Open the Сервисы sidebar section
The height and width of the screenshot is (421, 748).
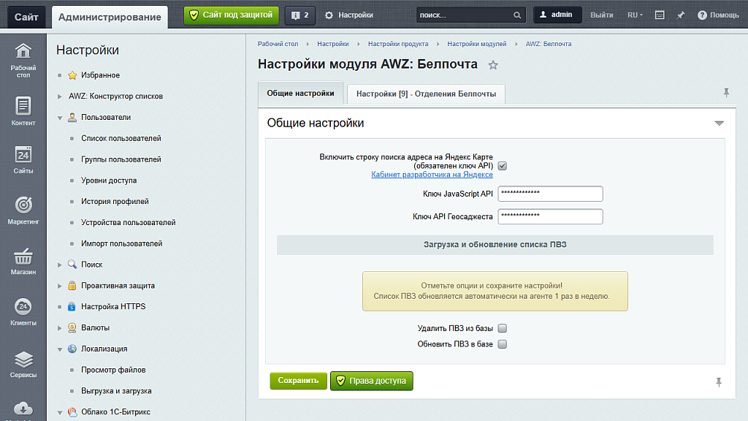coord(23,364)
